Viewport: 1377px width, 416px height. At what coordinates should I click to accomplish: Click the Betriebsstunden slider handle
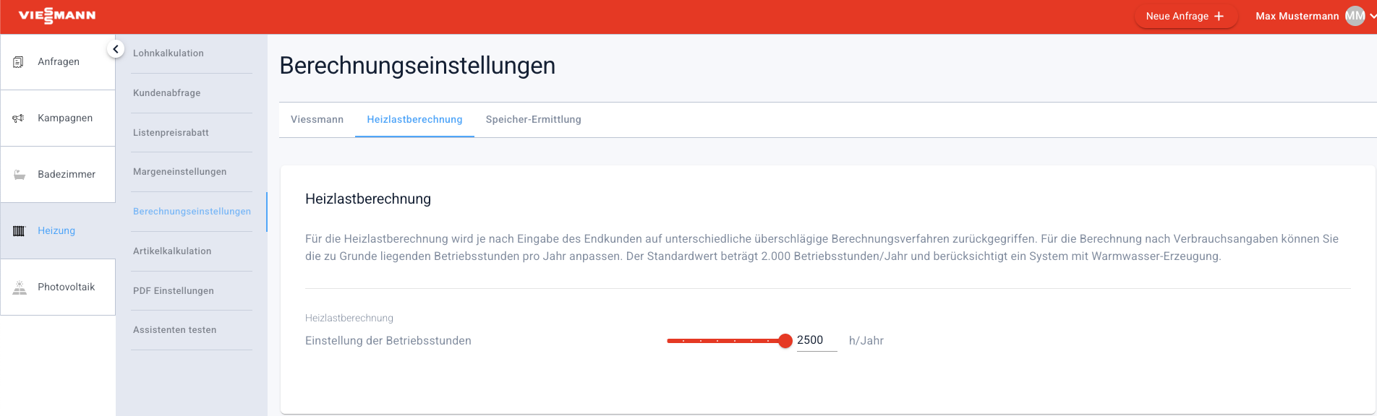pyautogui.click(x=785, y=341)
